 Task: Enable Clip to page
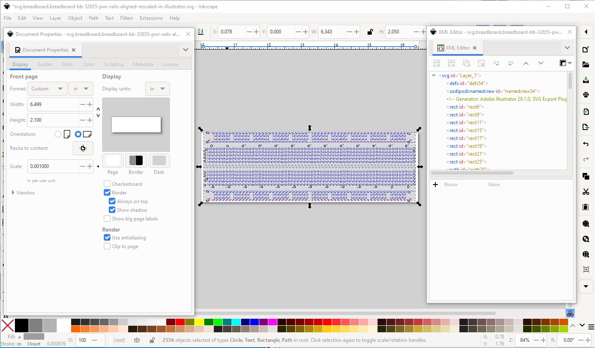(x=107, y=246)
